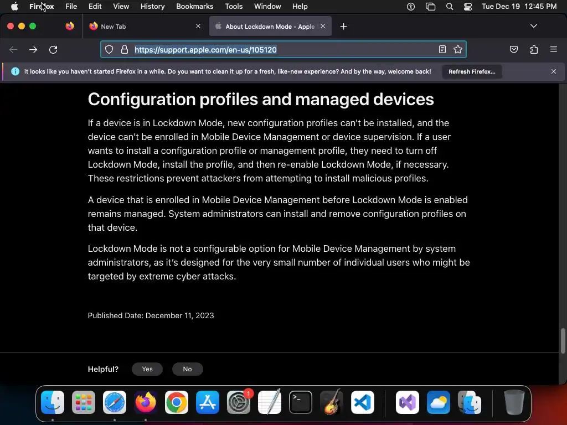Open the Trash in the dock
Viewport: 567px width, 425px height.
click(x=514, y=402)
